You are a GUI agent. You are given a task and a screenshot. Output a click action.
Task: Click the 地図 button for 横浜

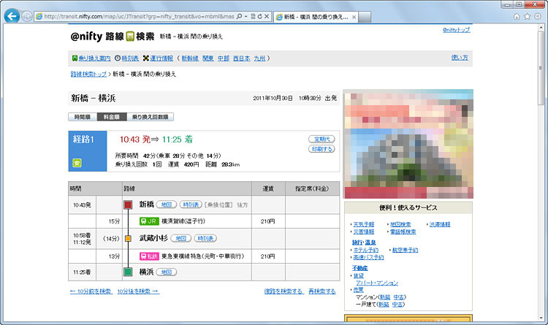click(x=167, y=272)
